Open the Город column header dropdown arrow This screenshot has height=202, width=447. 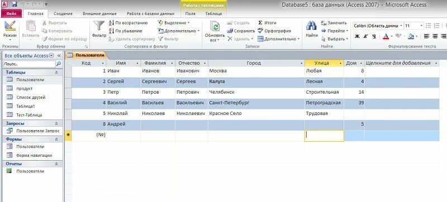coord(302,63)
